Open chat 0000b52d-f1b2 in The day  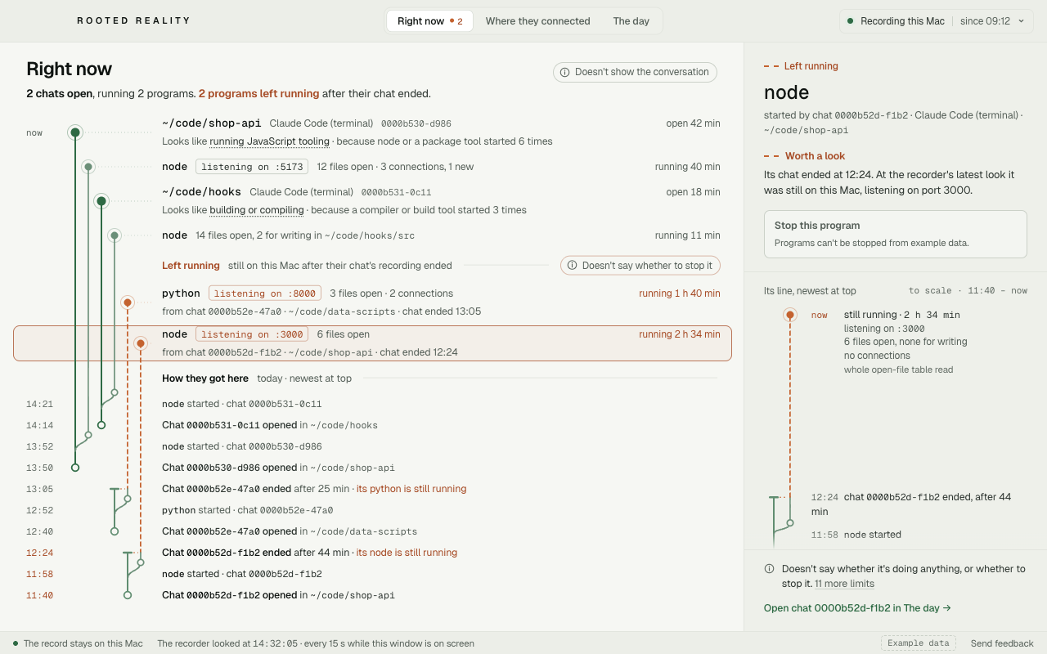(857, 608)
